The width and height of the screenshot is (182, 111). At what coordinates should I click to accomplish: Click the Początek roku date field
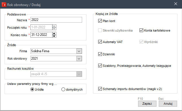coord(41,27)
